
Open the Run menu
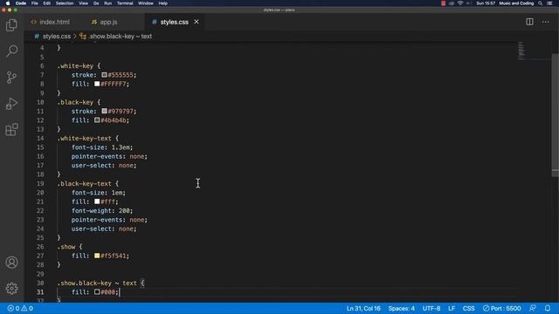[x=107, y=3]
